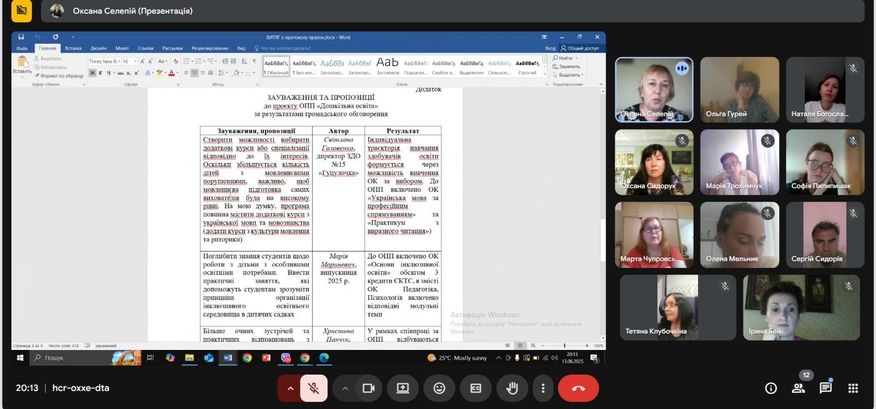Open the in-call chat panel
Viewport: 876px width, 409px height.
[x=826, y=388]
